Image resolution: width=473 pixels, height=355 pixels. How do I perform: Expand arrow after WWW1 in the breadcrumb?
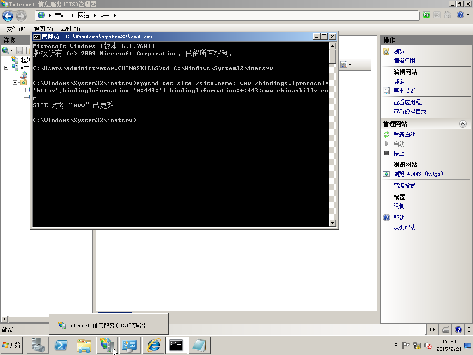tap(73, 15)
